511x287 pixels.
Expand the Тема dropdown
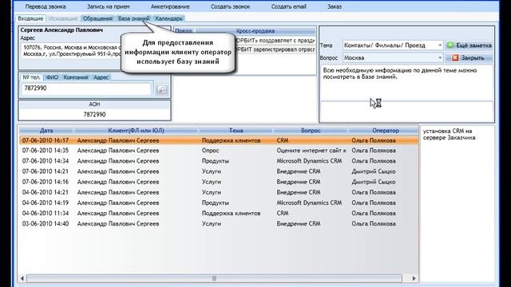[440, 45]
